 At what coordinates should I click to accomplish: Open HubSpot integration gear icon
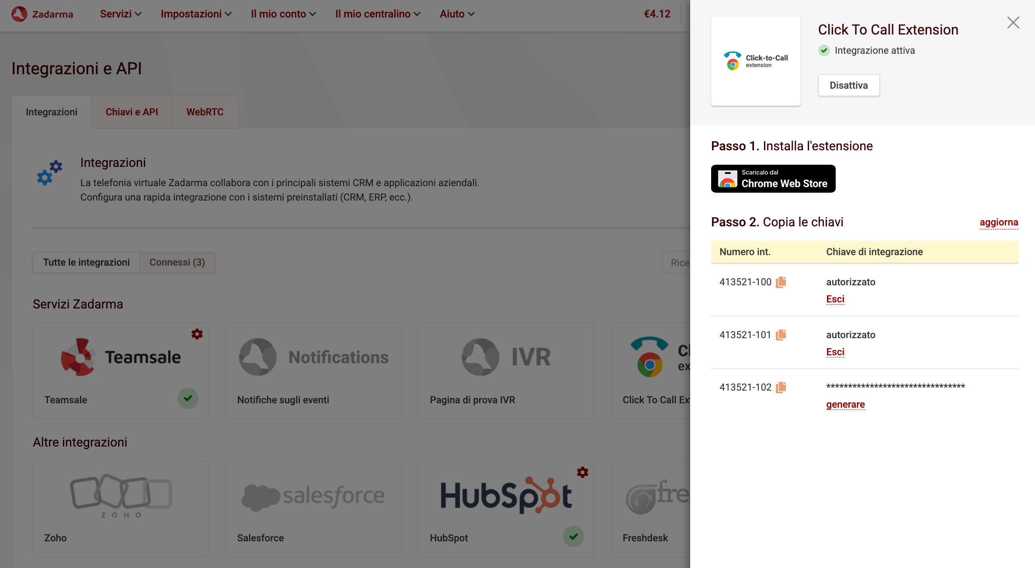click(582, 472)
